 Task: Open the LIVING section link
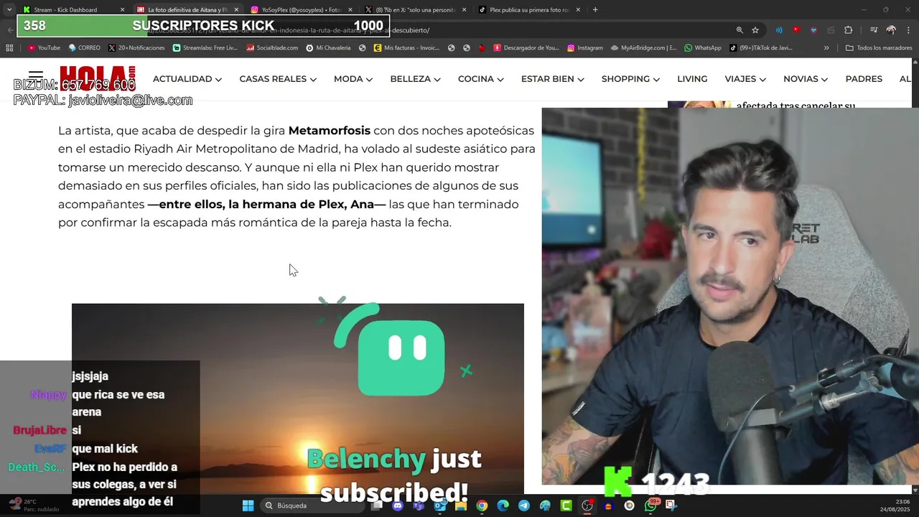(x=692, y=79)
